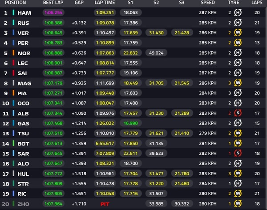Click the LAP TIME column header
Screen dimensions: 267x210
point(105,3)
